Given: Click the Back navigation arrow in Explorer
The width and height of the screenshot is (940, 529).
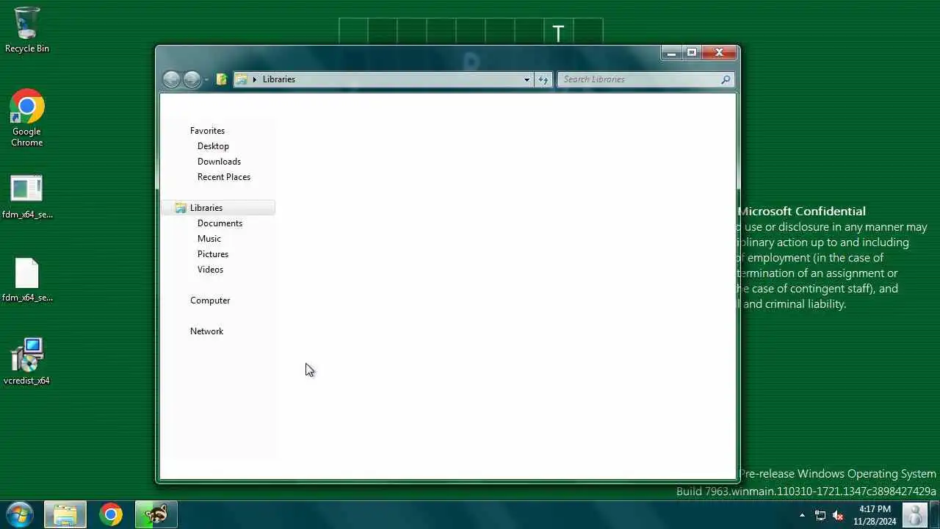Looking at the screenshot, I should (x=171, y=79).
